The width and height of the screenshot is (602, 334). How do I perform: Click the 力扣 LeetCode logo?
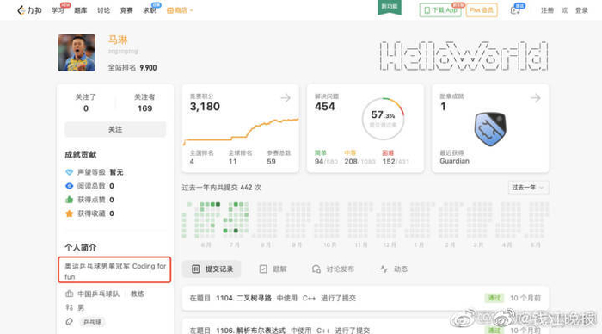click(29, 10)
